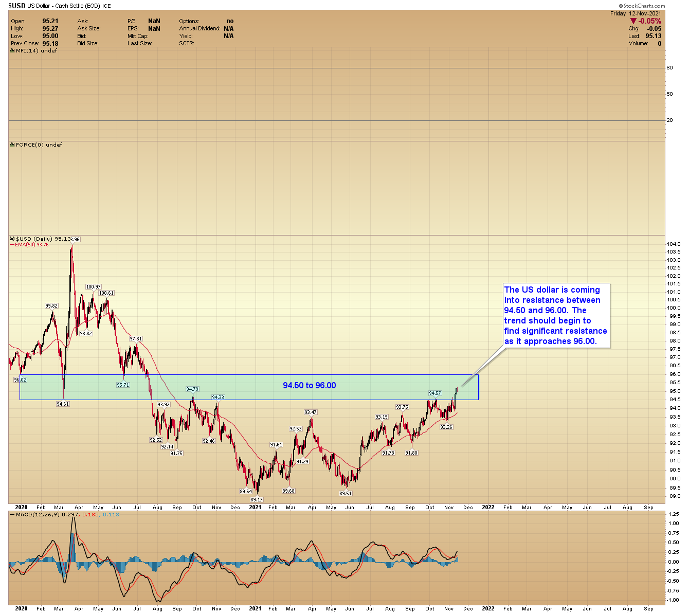The height and width of the screenshot is (613, 689).
Task: Click the 93.26 price low label
Action: coord(446,427)
